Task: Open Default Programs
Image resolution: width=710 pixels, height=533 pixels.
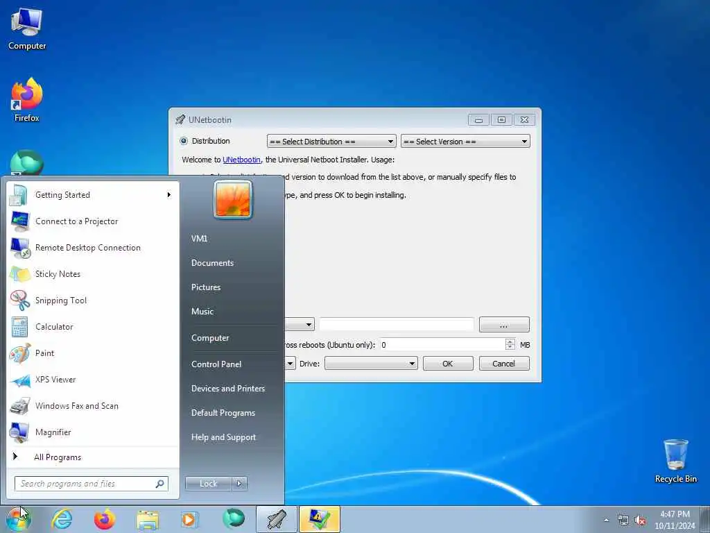Action: (x=223, y=414)
